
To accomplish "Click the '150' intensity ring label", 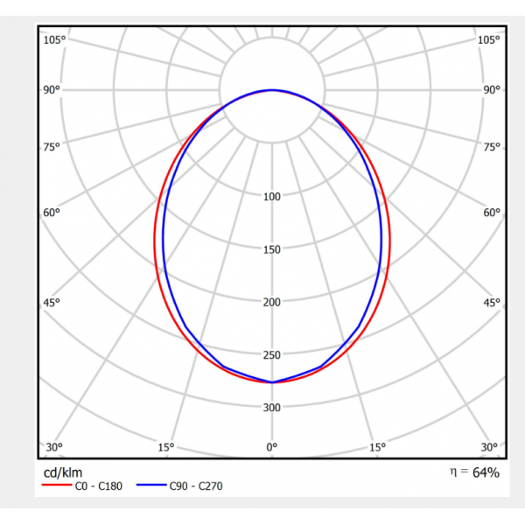I will coord(271,249).
